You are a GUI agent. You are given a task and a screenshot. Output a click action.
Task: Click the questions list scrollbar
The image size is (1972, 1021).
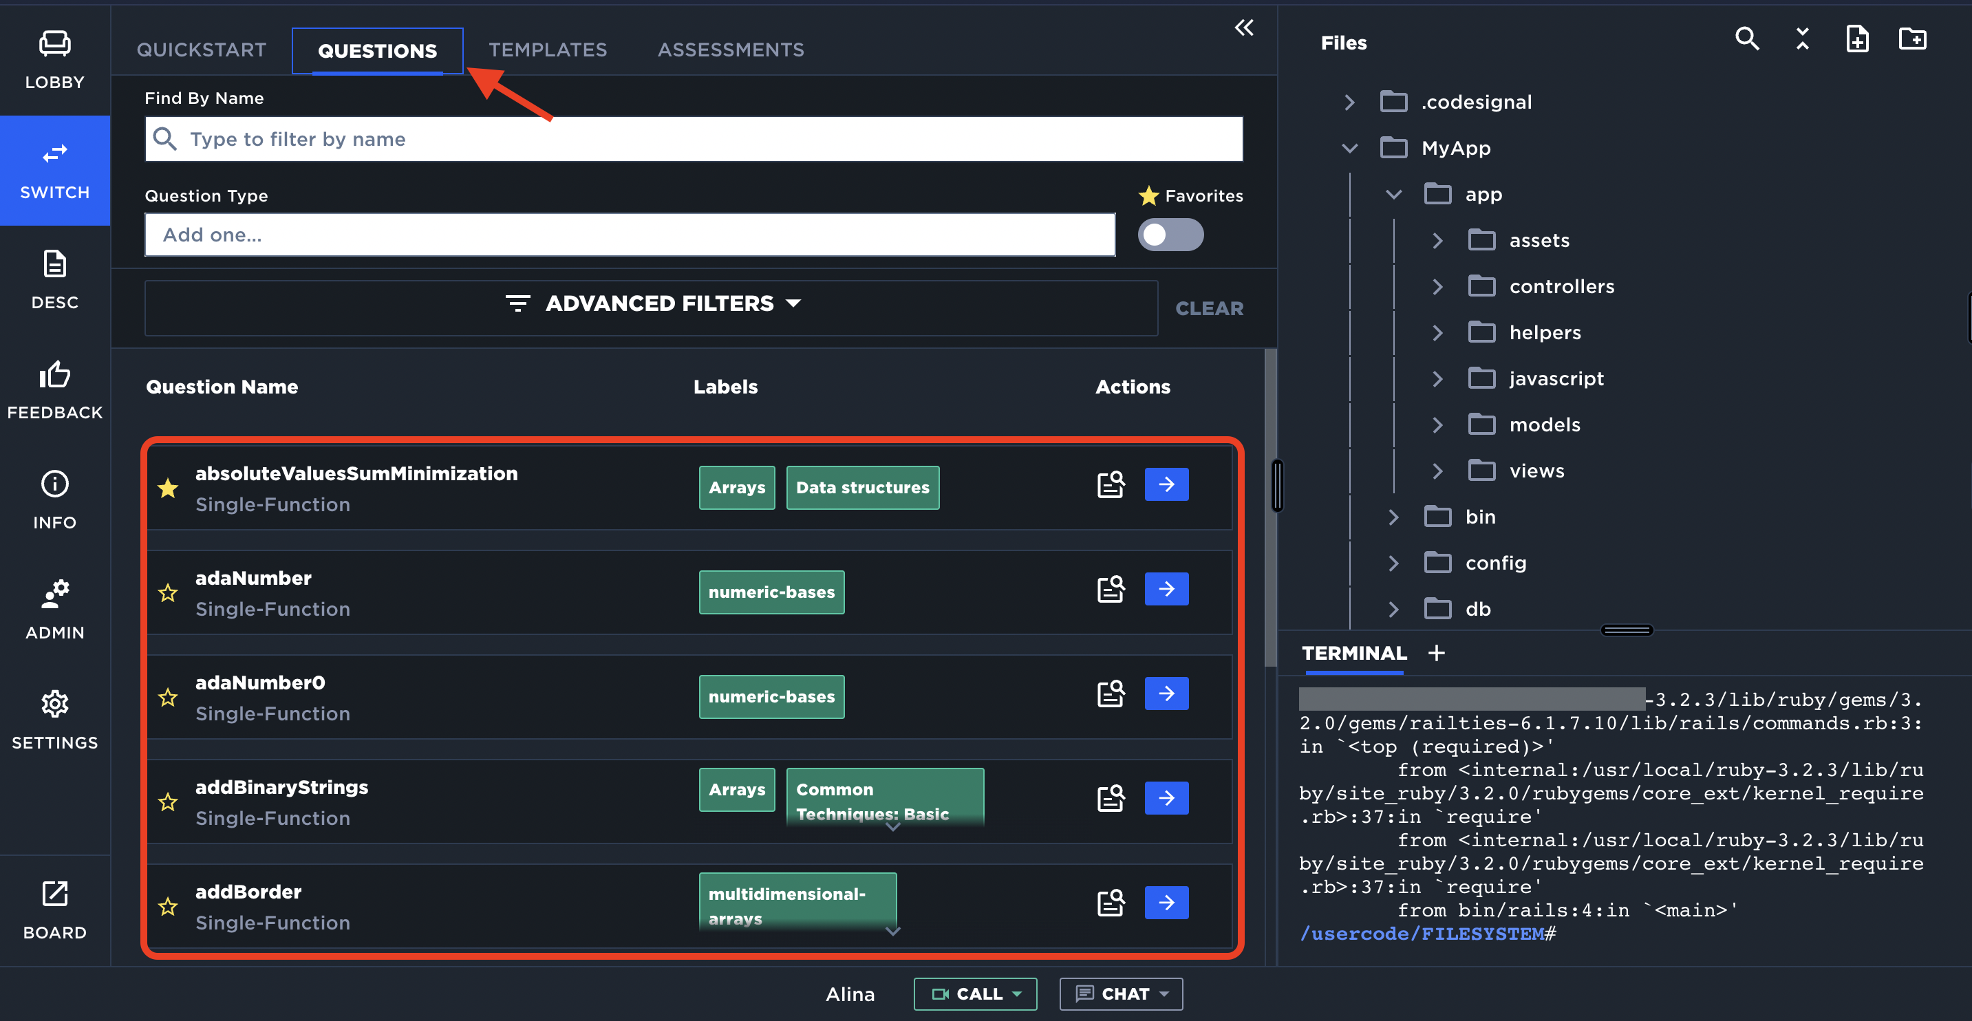tap(1270, 508)
